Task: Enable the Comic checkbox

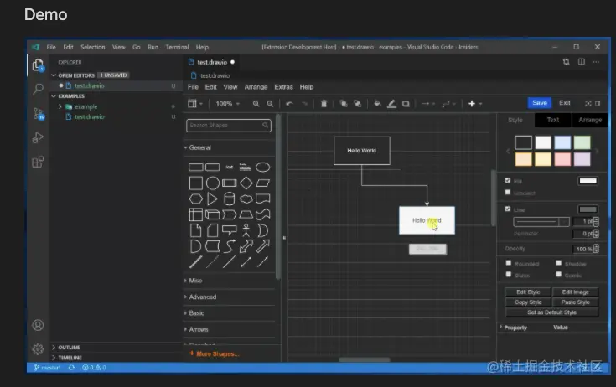Action: point(559,275)
